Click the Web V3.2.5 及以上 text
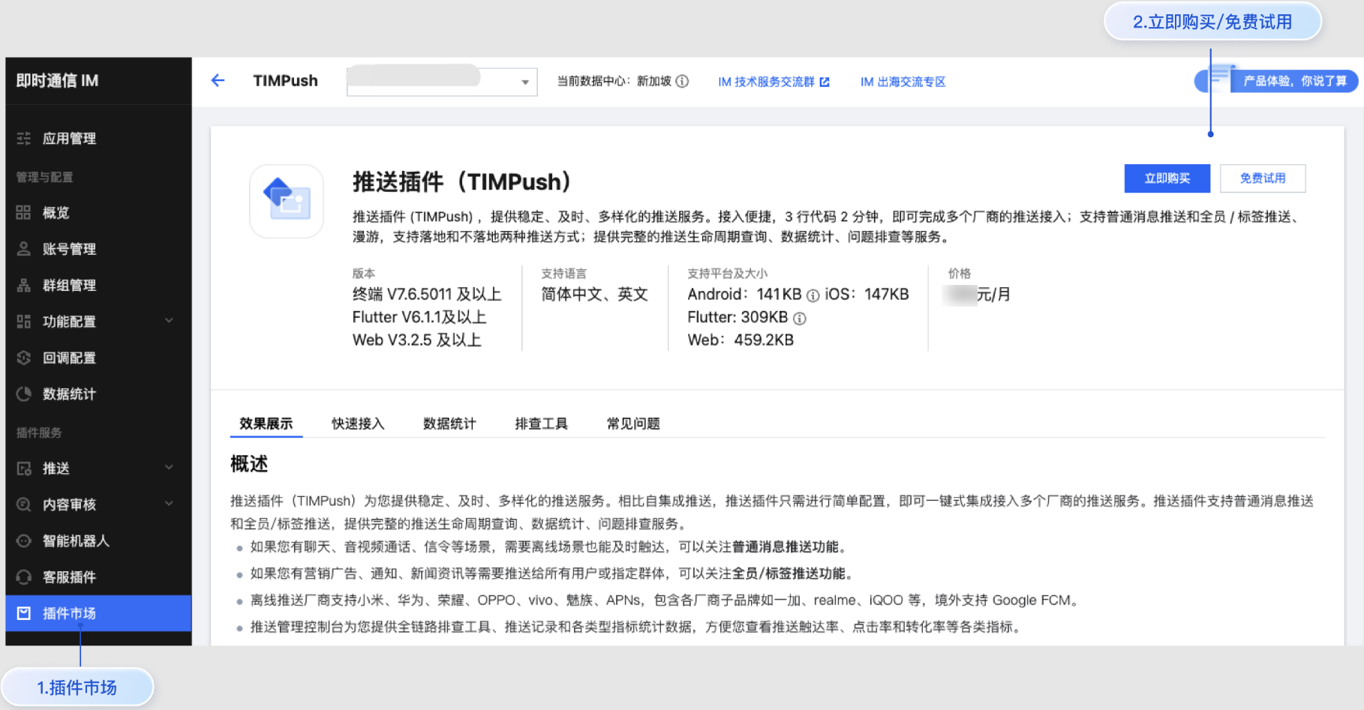 (x=417, y=340)
